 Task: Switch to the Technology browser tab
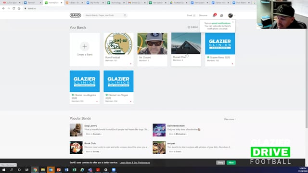pyautogui.click(x=116, y=3)
